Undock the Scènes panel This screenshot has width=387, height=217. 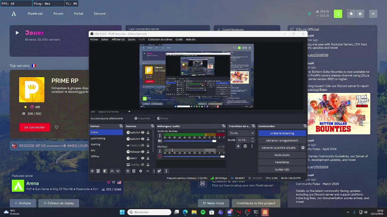[x=121, y=126]
